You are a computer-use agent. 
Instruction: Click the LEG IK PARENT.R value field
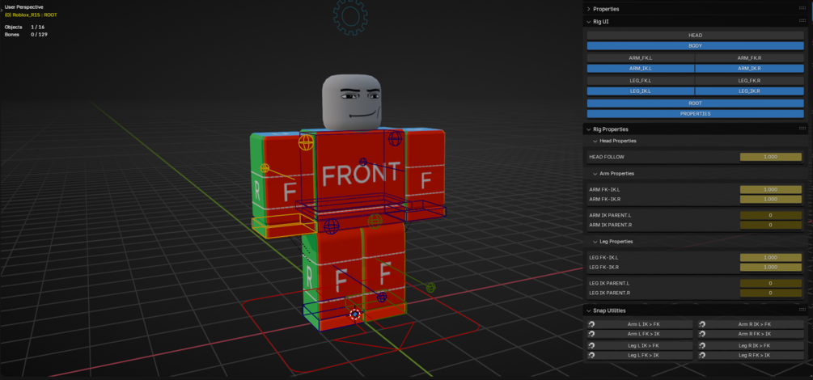770,293
